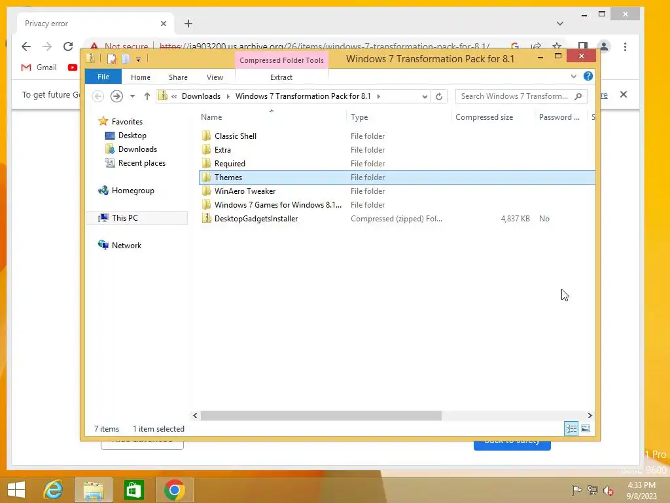Open the Chrome three-dot menu
This screenshot has width=670, height=503.
[625, 47]
